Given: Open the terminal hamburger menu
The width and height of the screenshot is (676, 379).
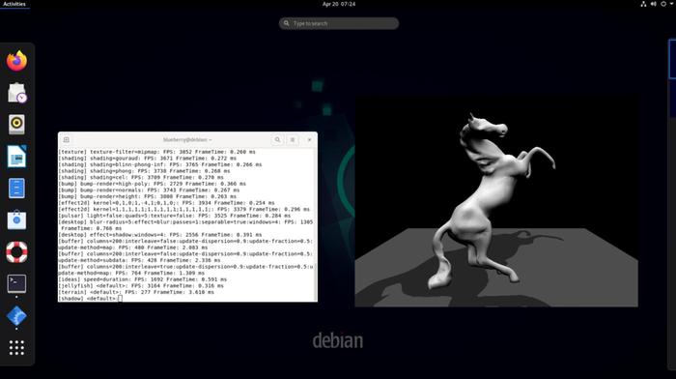Looking at the screenshot, I should tap(293, 140).
